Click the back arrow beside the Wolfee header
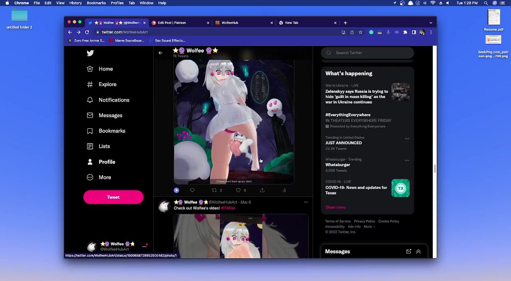Image resolution: width=511 pixels, height=281 pixels. tap(160, 53)
